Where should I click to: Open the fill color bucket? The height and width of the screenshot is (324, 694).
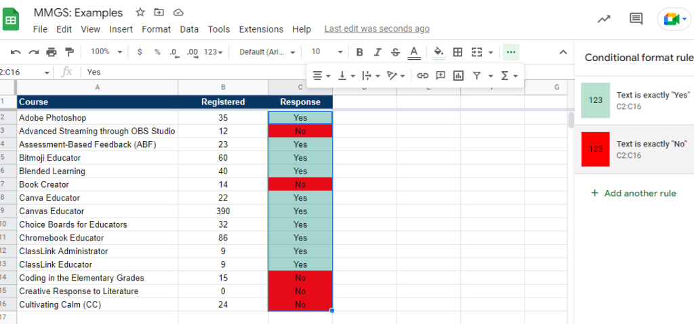click(x=438, y=52)
